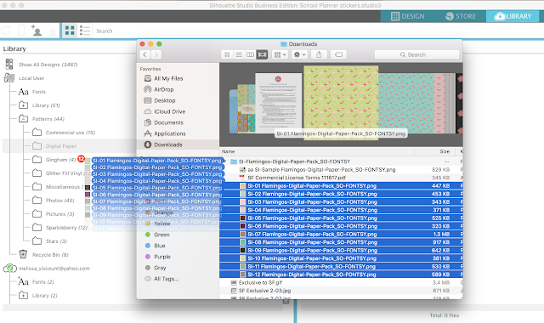Screen dimensions: 544x323
Task: Switch to the DESIGN tab
Action: (x=408, y=16)
